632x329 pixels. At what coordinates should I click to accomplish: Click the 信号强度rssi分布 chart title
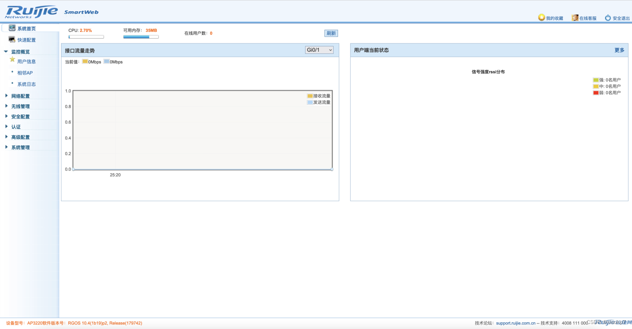pyautogui.click(x=488, y=72)
